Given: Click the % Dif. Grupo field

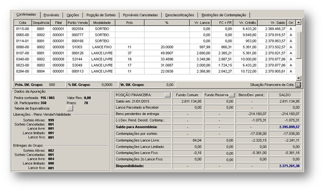Looking at the screenshot, I should click(92, 85).
